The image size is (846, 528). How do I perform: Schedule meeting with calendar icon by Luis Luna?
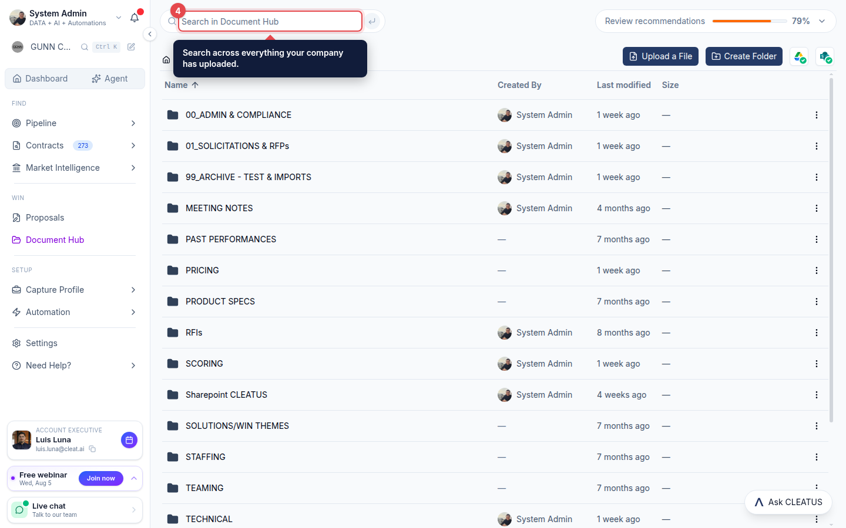(129, 440)
